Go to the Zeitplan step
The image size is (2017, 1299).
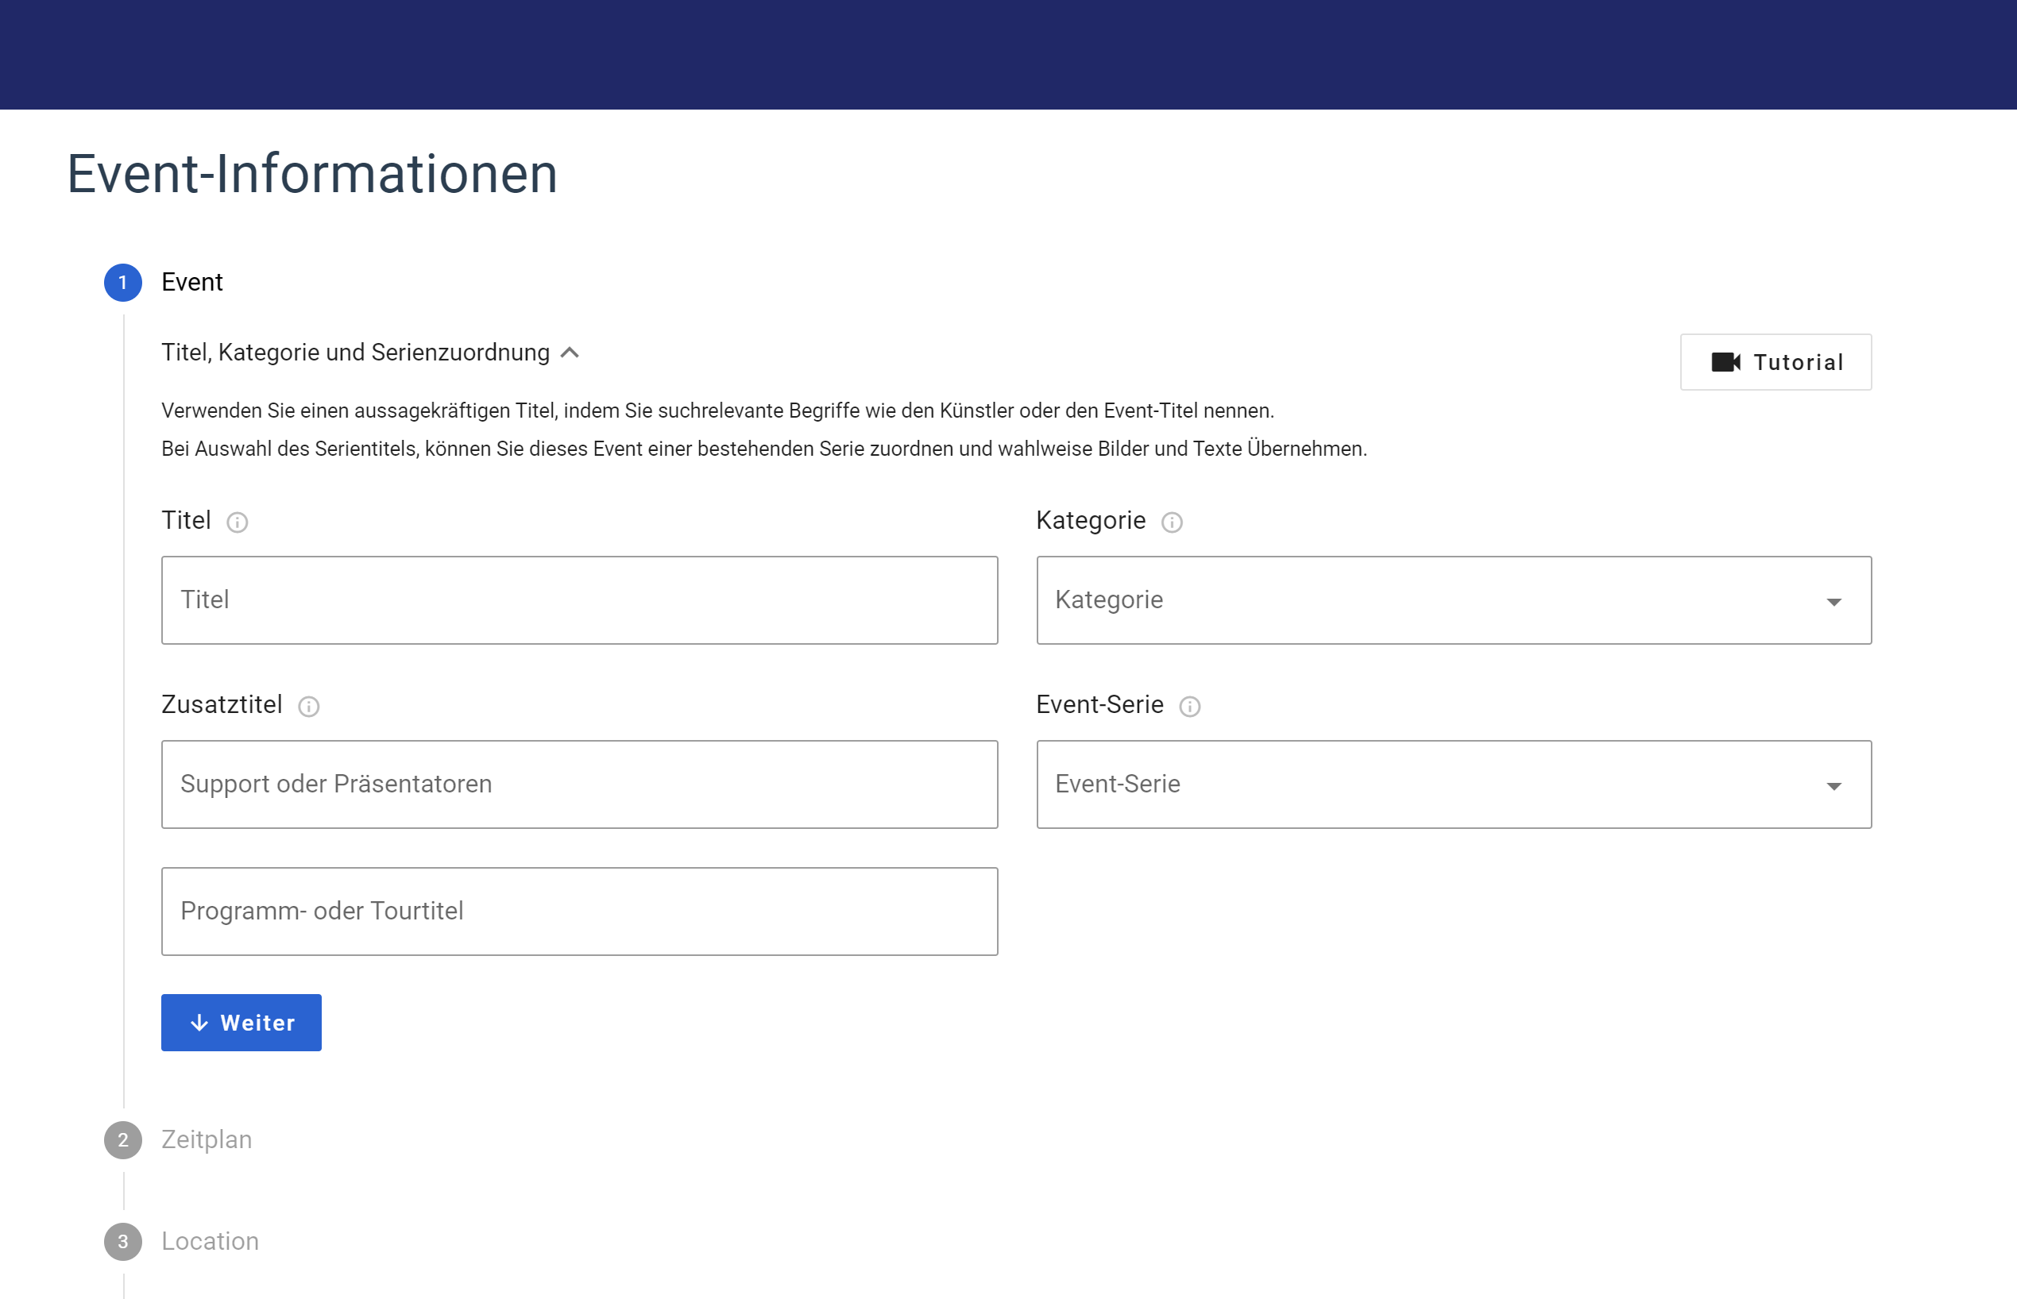[207, 1139]
